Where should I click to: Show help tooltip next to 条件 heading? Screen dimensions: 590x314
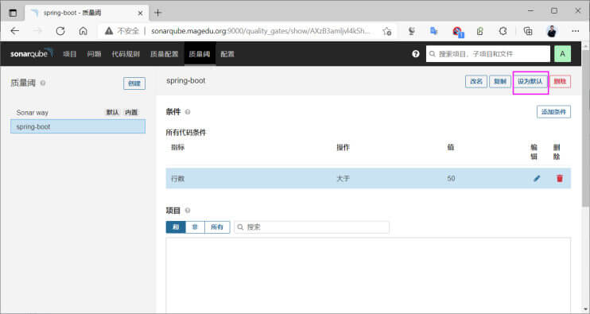(x=188, y=111)
